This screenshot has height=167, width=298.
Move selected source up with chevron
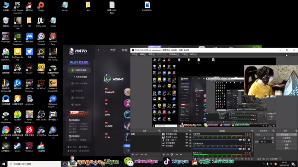click(177, 154)
